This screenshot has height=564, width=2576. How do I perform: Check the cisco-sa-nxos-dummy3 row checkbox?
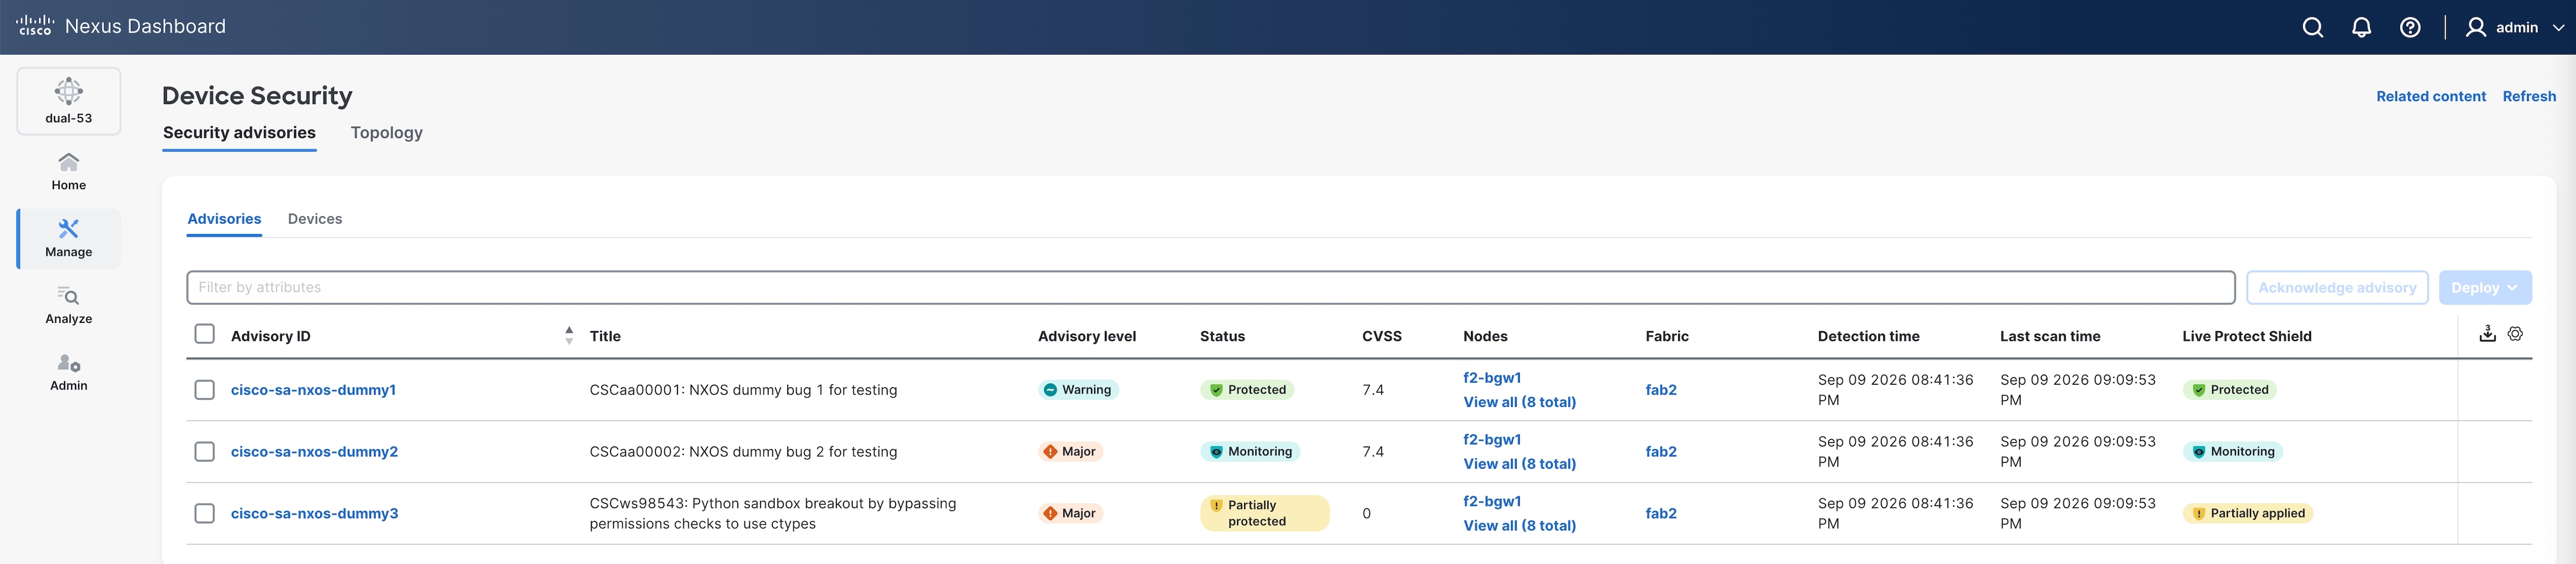point(205,514)
